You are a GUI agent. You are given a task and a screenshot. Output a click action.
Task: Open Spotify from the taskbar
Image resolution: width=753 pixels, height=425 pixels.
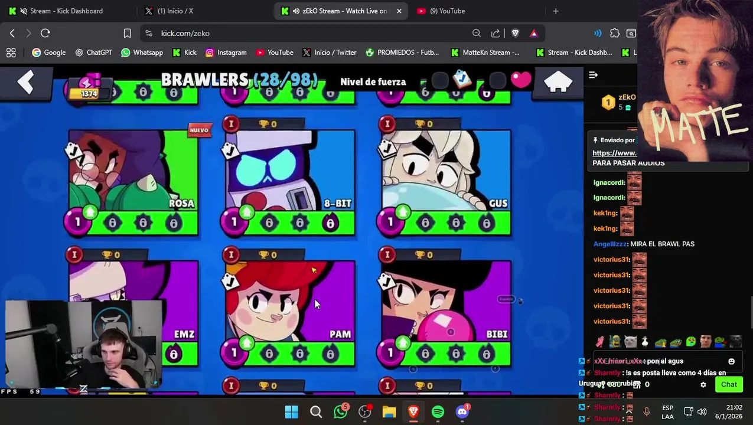tap(438, 411)
